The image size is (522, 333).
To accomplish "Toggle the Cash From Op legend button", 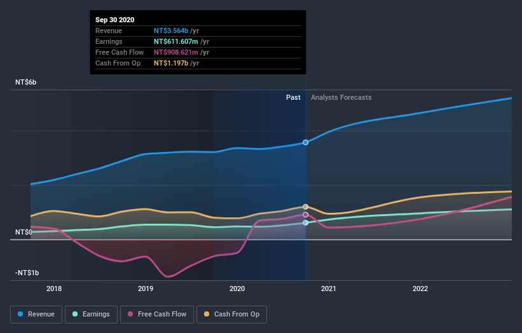I will click(x=231, y=315).
